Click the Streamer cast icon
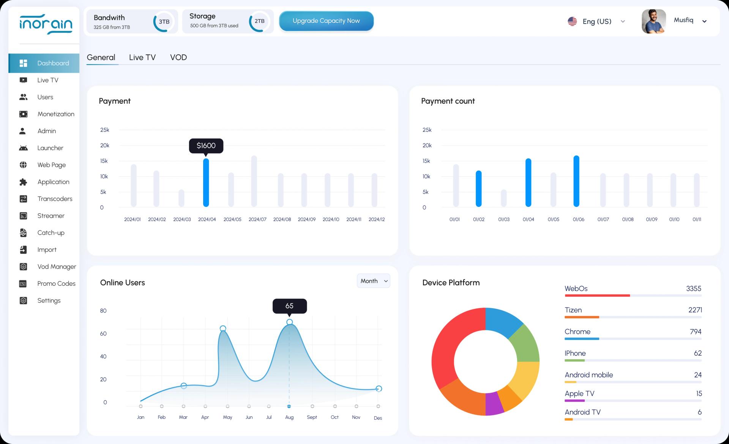 23,216
